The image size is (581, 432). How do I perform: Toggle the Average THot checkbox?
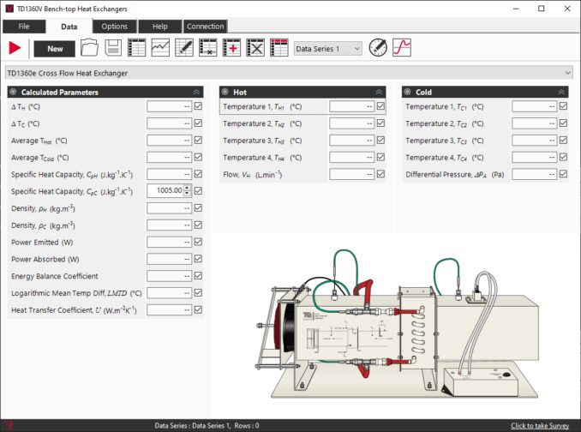click(x=198, y=141)
